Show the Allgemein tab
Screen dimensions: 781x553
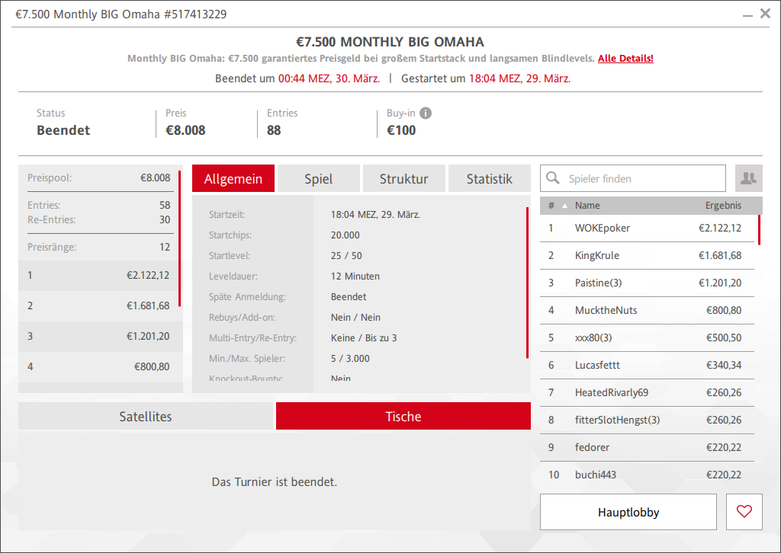pos(233,179)
